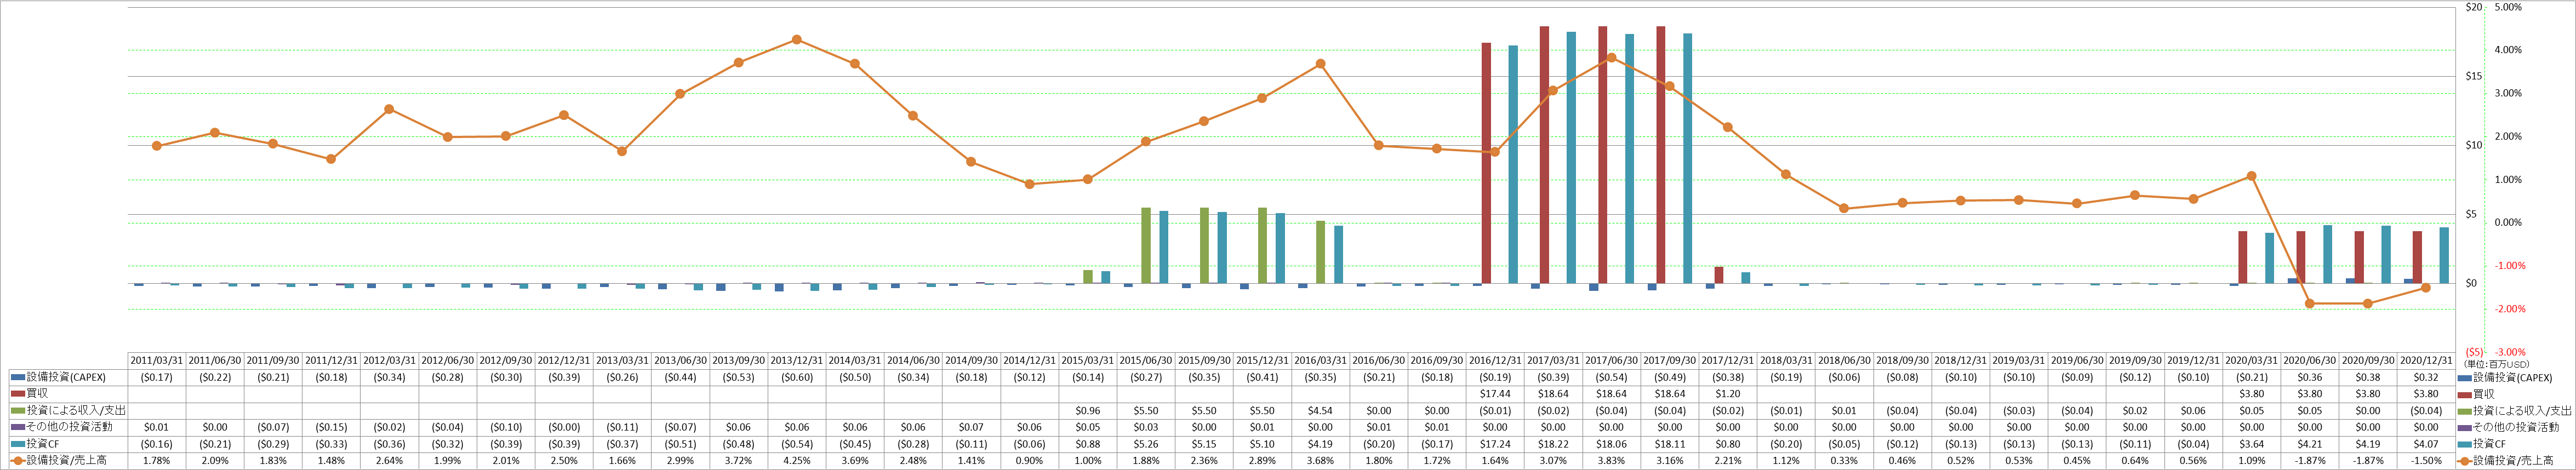Image resolution: width=2576 pixels, height=470 pixels.
Task: Click the 2016/12/31 date header
Action: point(1495,361)
